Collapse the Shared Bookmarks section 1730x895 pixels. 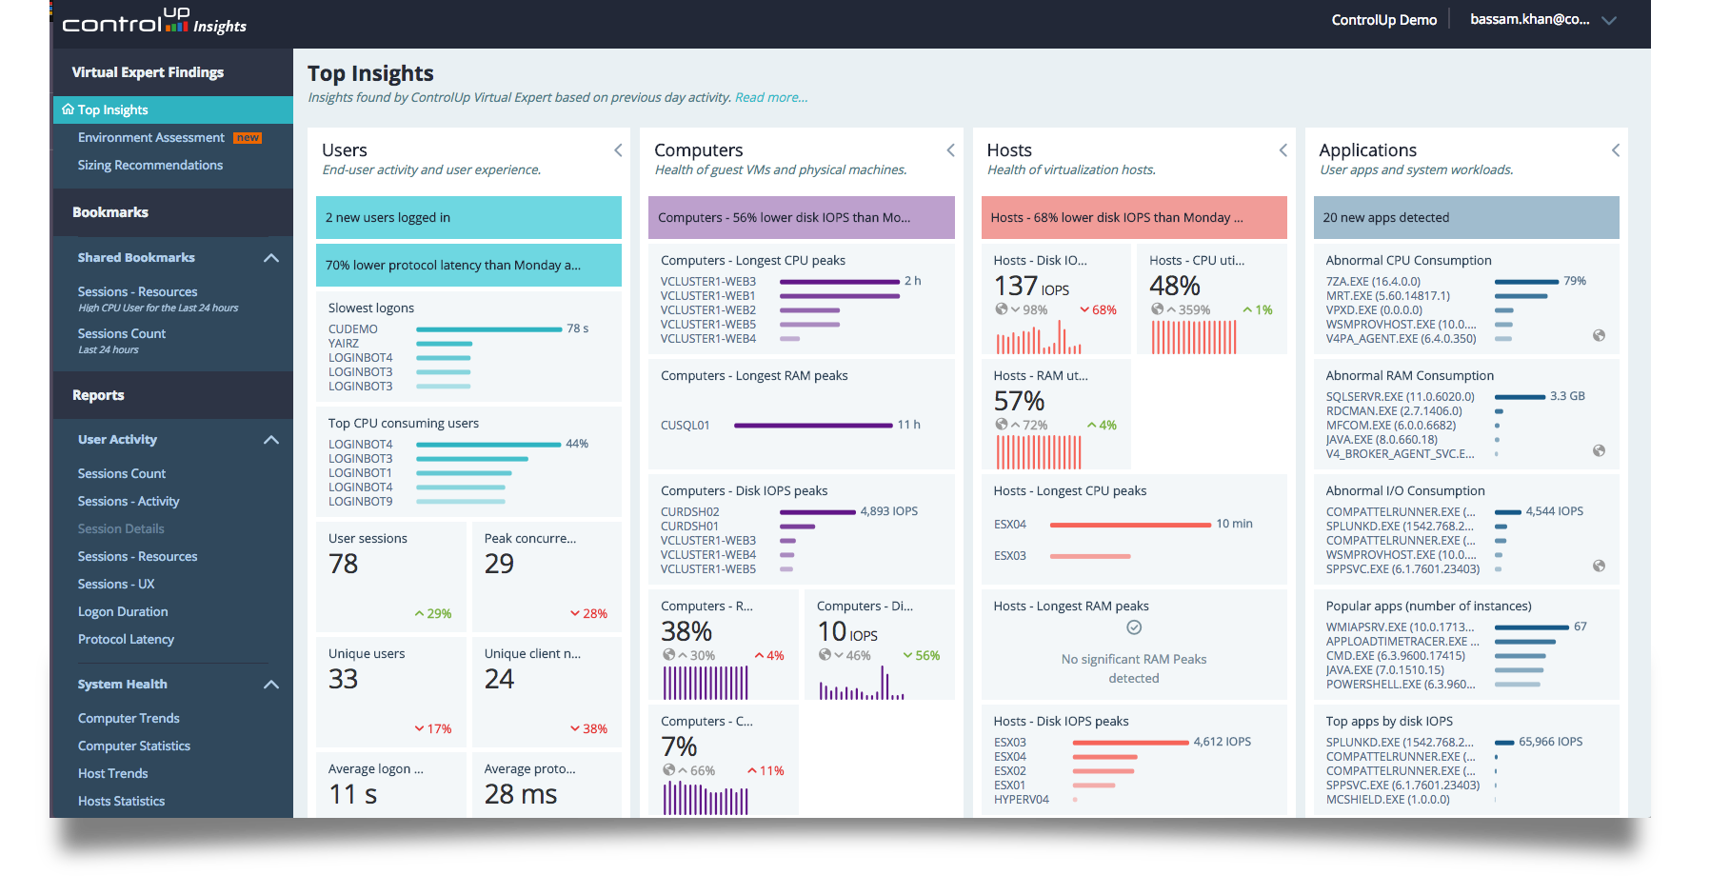click(x=271, y=258)
